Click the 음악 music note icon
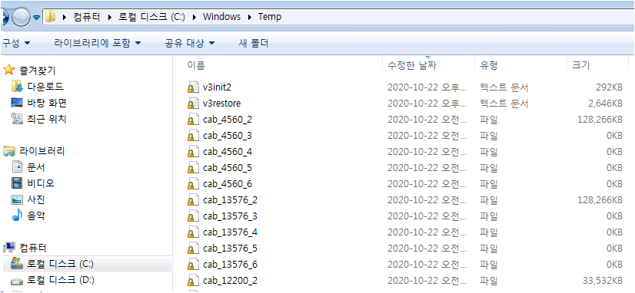Screen dimensions: 635x293 click(17, 216)
